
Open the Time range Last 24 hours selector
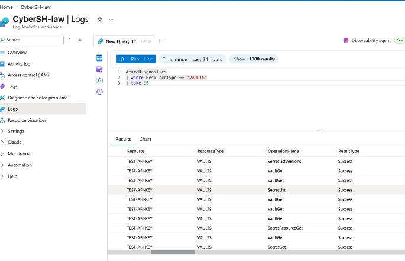tap(192, 59)
